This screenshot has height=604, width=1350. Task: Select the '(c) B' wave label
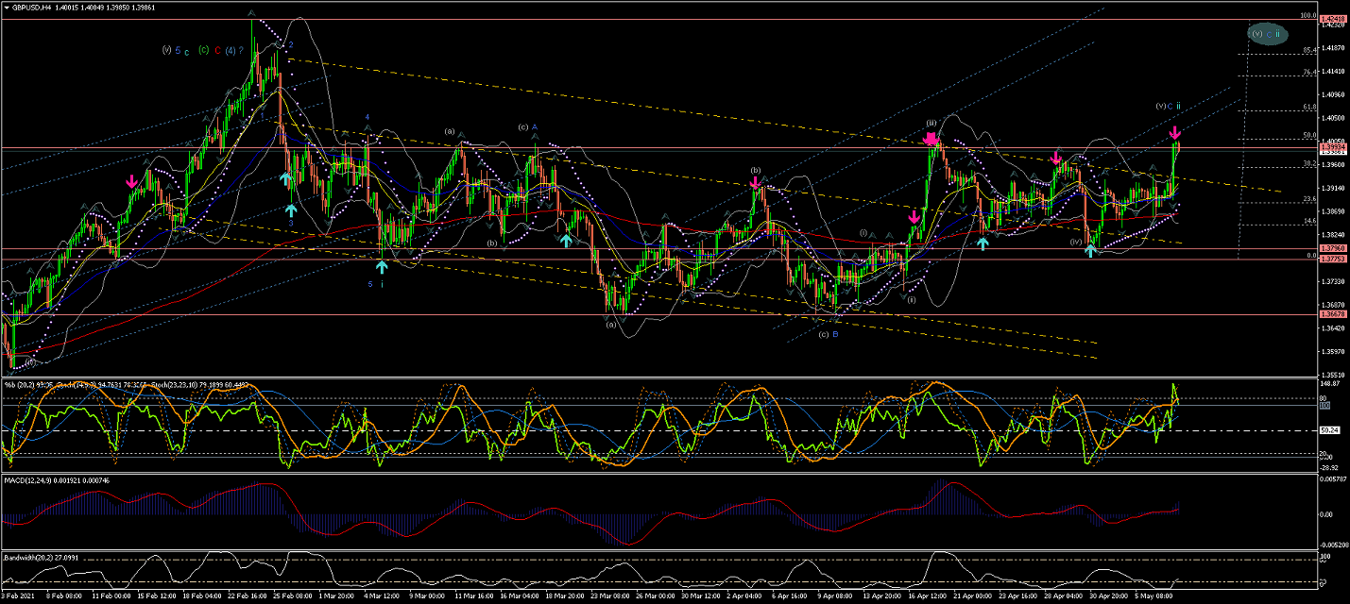[x=829, y=334]
